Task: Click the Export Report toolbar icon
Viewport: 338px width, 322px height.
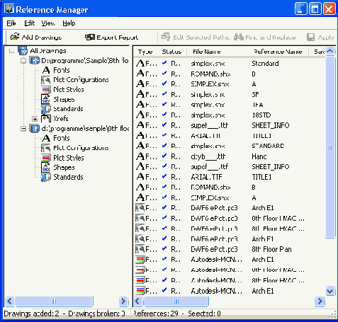Action: click(x=90, y=37)
